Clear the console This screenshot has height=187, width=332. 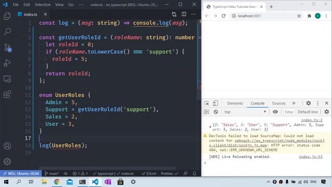pos(216,112)
